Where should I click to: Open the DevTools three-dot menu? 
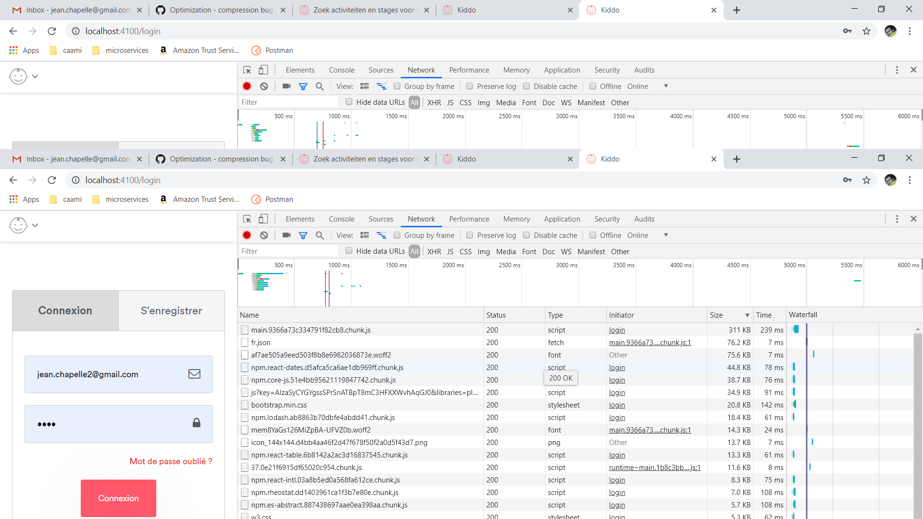click(x=897, y=219)
